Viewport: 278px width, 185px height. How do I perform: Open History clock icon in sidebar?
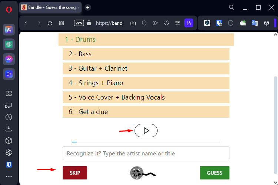coord(9,117)
